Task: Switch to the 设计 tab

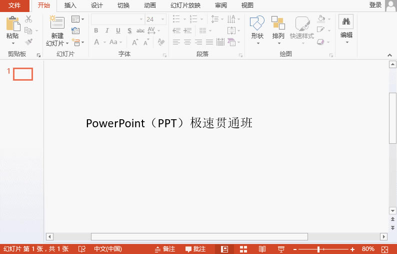Action: click(96, 6)
